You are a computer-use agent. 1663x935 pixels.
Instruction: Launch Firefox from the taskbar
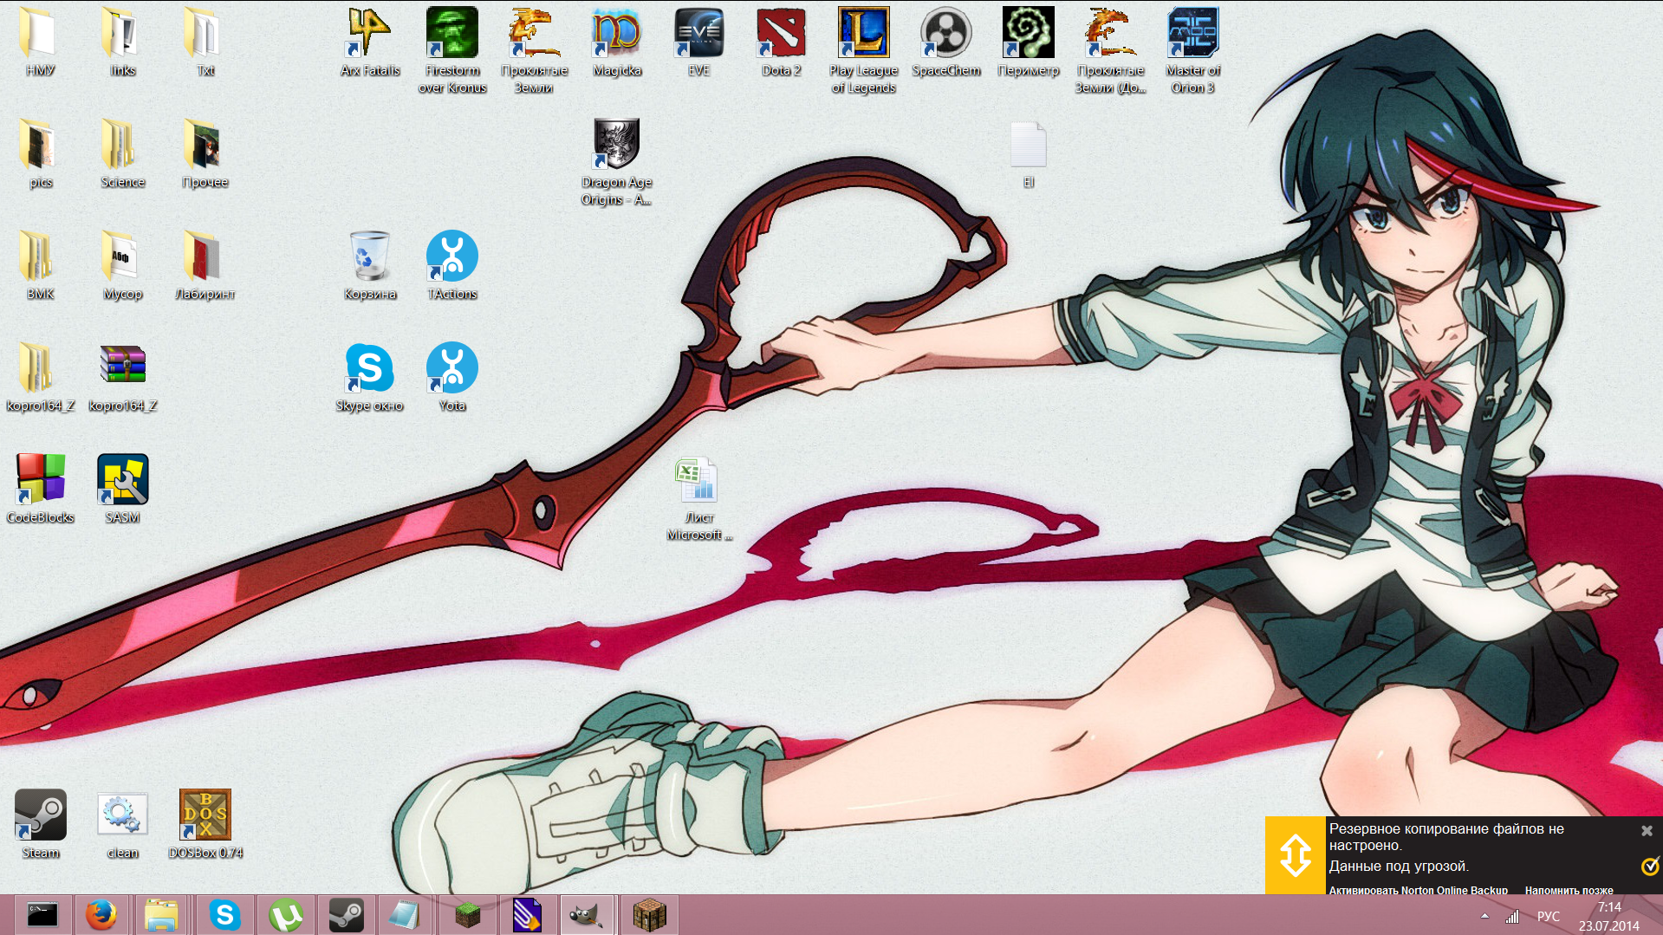[101, 915]
